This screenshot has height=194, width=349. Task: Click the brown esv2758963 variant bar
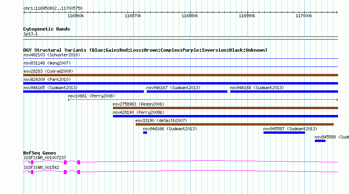click(x=225, y=108)
